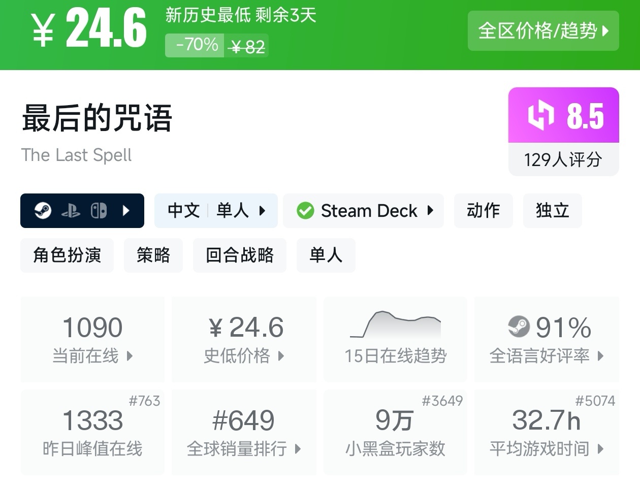The height and width of the screenshot is (488, 640).
Task: Open the 角色扮演 tag
Action: tap(67, 255)
